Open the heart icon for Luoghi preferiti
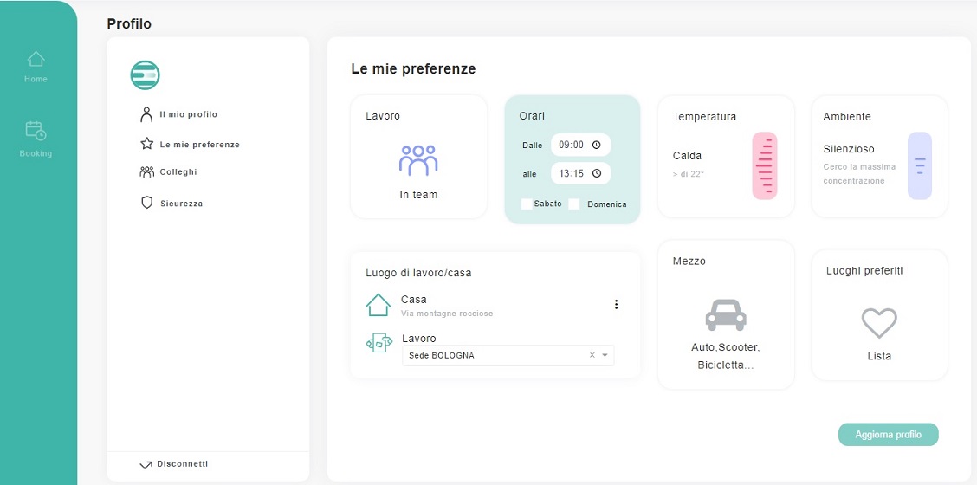 click(x=879, y=323)
